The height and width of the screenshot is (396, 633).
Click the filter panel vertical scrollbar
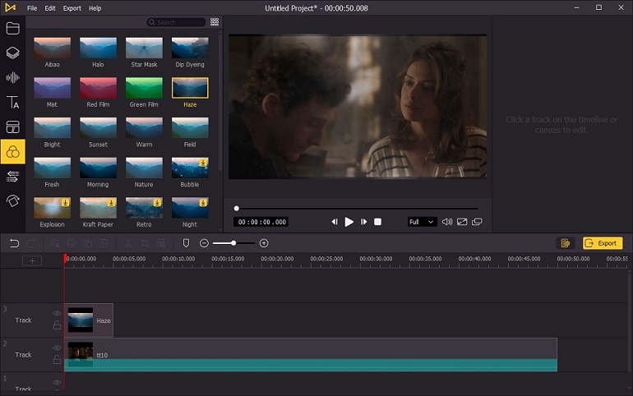click(220, 103)
